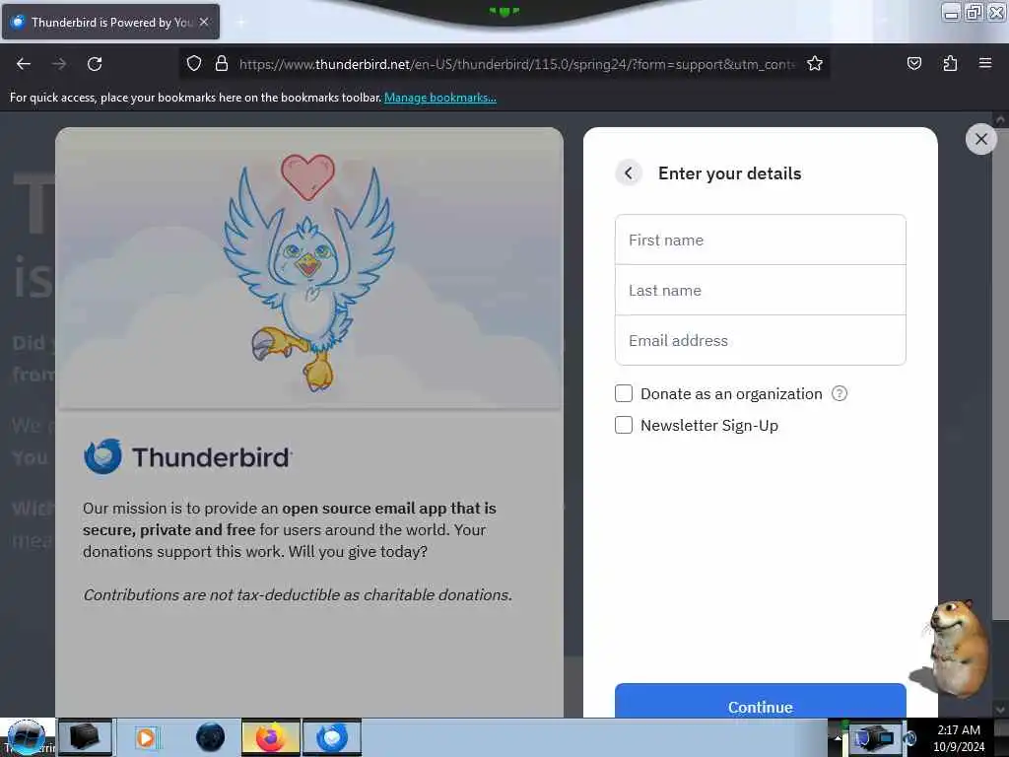Open the tracking protection shield icon

[x=194, y=64]
